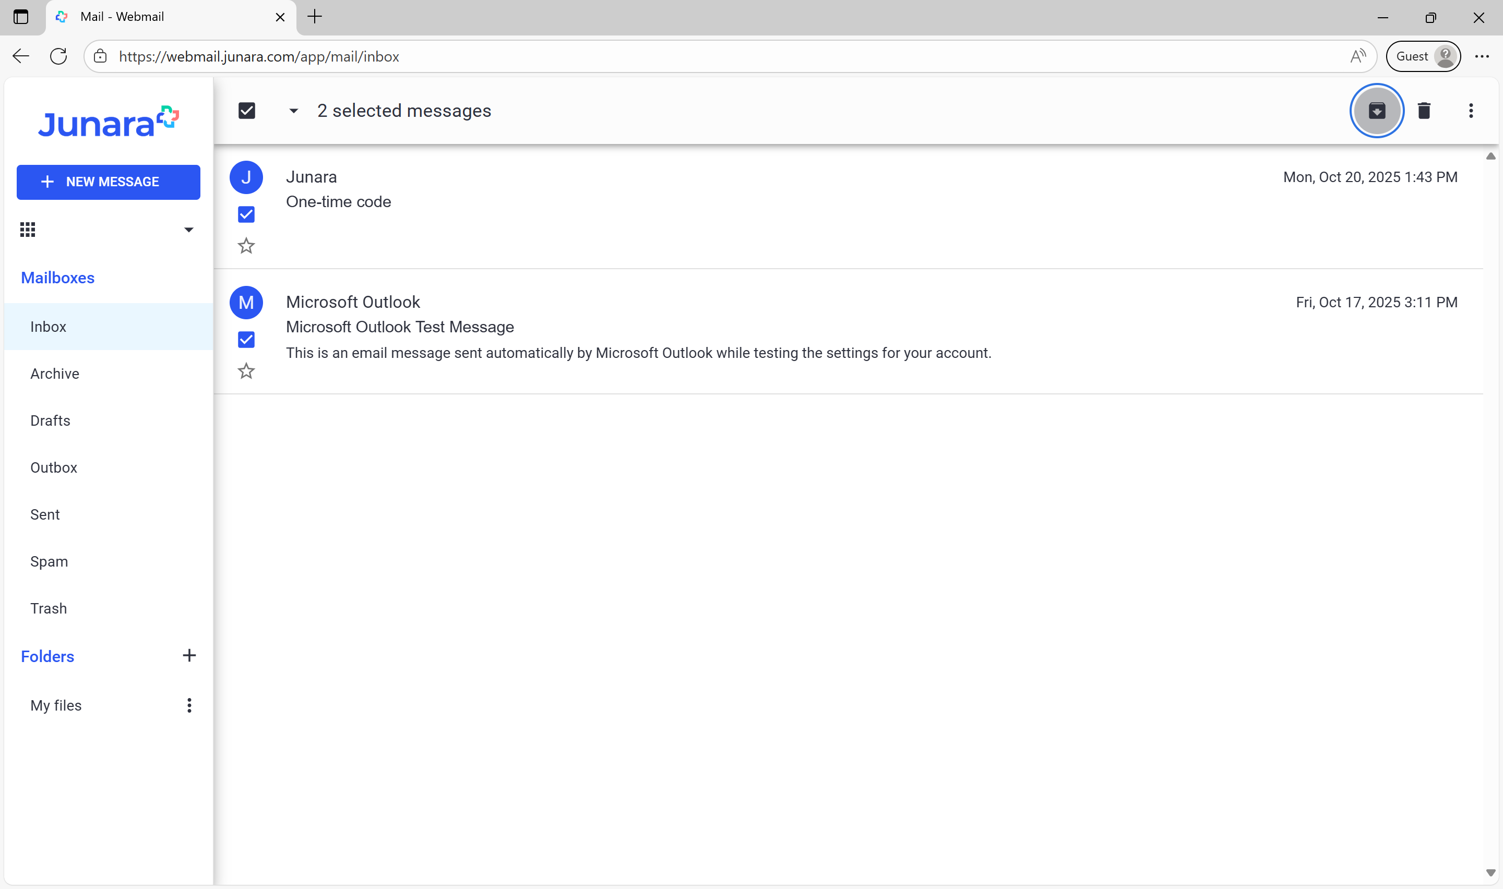Click the browser address bar URL
This screenshot has height=889, width=1503.
pos(259,56)
